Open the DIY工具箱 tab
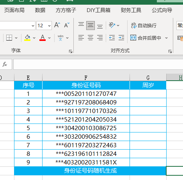This screenshot has width=183, height=180. click(x=98, y=10)
